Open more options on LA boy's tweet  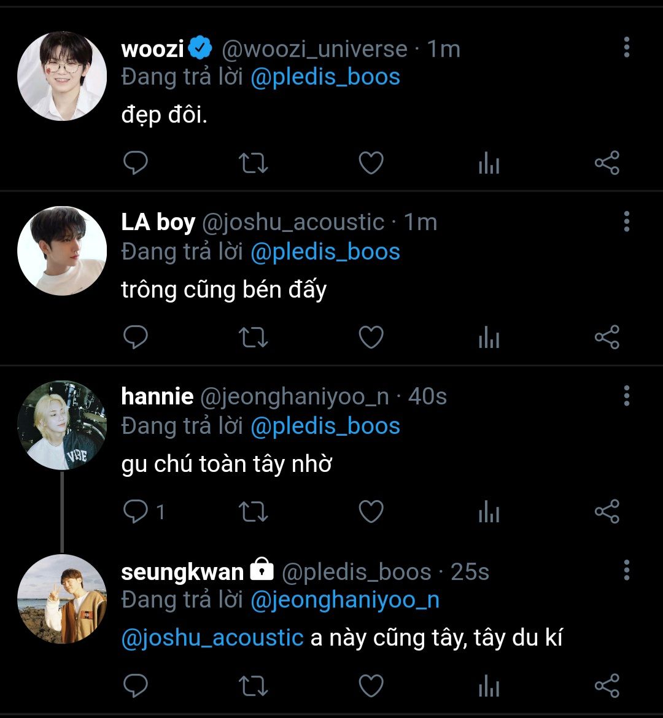click(626, 222)
